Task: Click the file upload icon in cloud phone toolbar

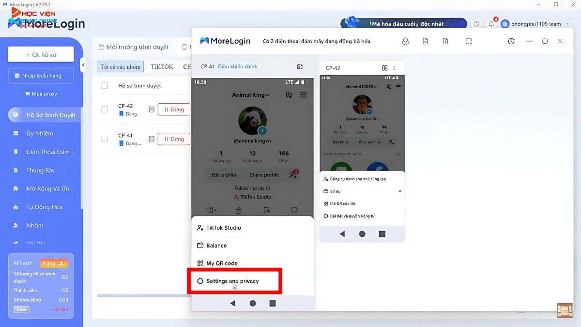Action: 445,41
